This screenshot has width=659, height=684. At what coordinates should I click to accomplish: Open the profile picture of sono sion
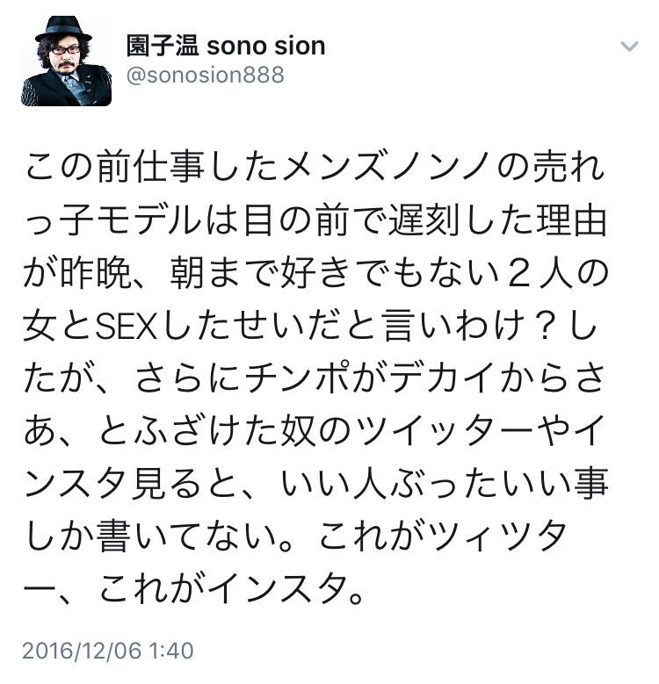tap(66, 61)
